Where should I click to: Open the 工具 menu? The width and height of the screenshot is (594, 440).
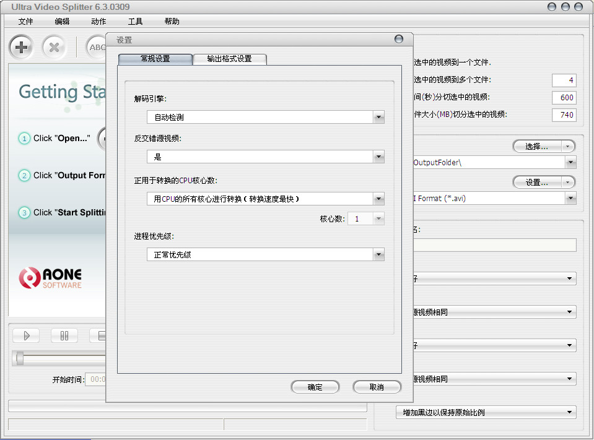[135, 21]
